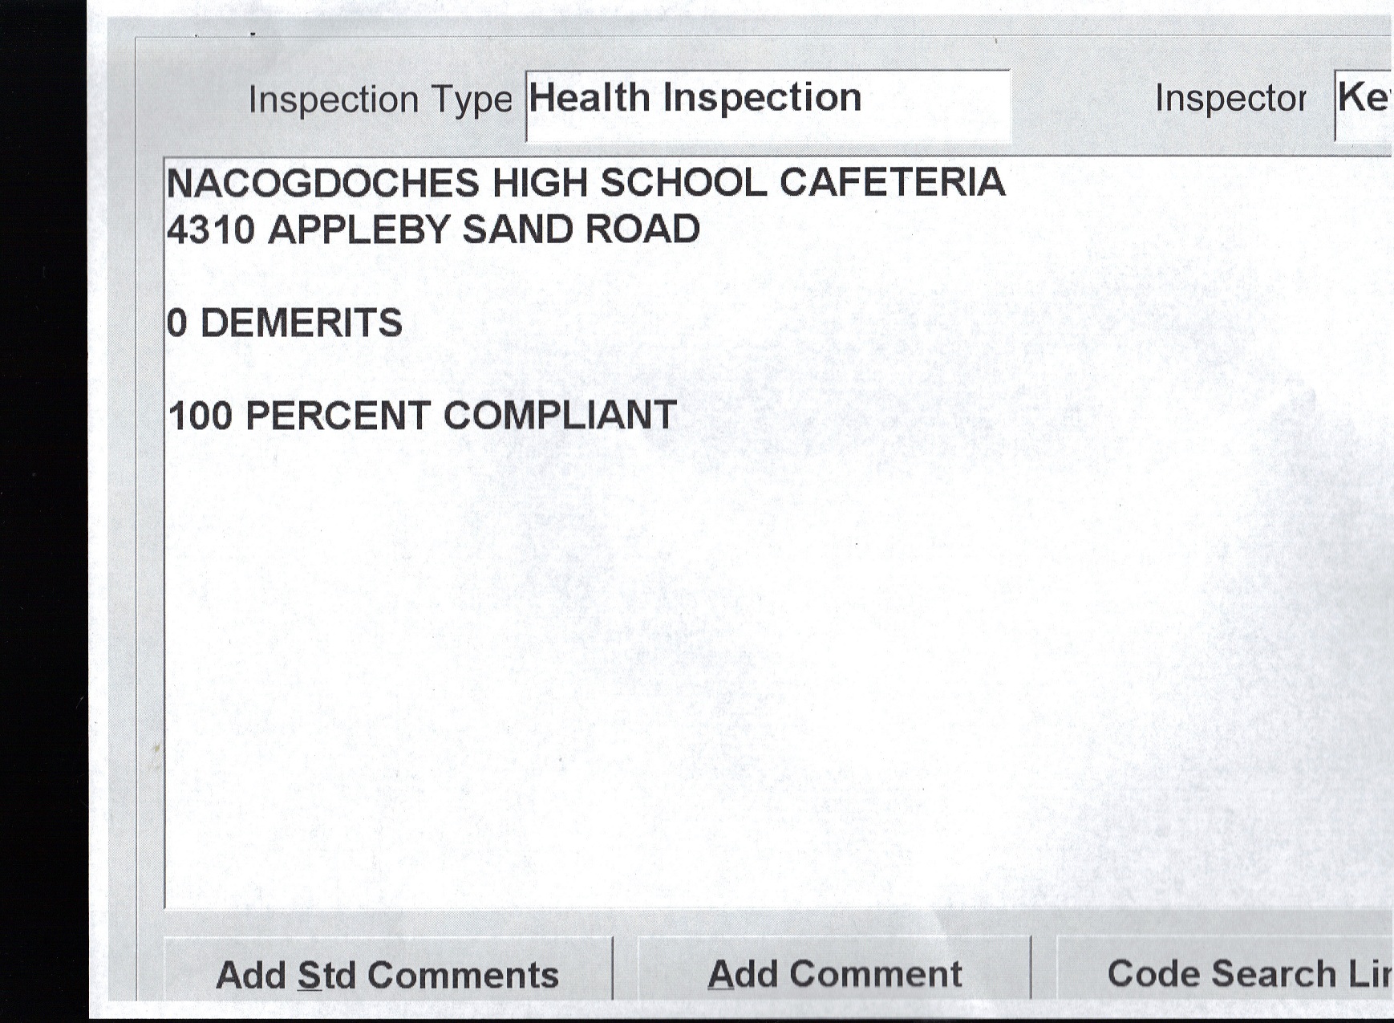Click the word COMPLIANT in comments
The height and width of the screenshot is (1023, 1394).
560,416
